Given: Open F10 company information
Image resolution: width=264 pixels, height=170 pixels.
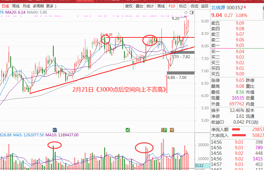Looking at the screenshot, I should coord(172,6).
